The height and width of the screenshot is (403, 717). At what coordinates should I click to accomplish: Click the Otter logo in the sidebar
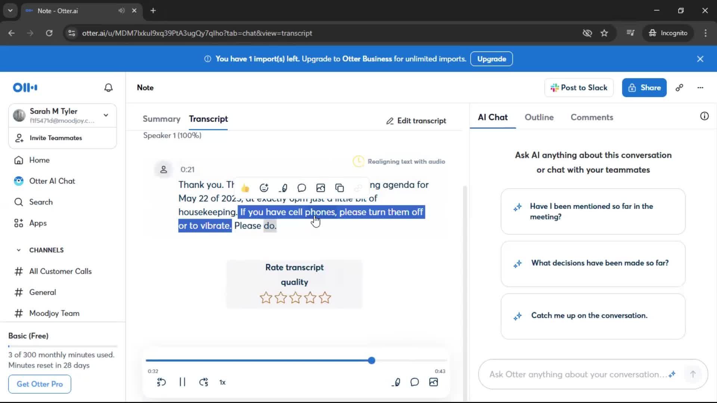pos(25,87)
